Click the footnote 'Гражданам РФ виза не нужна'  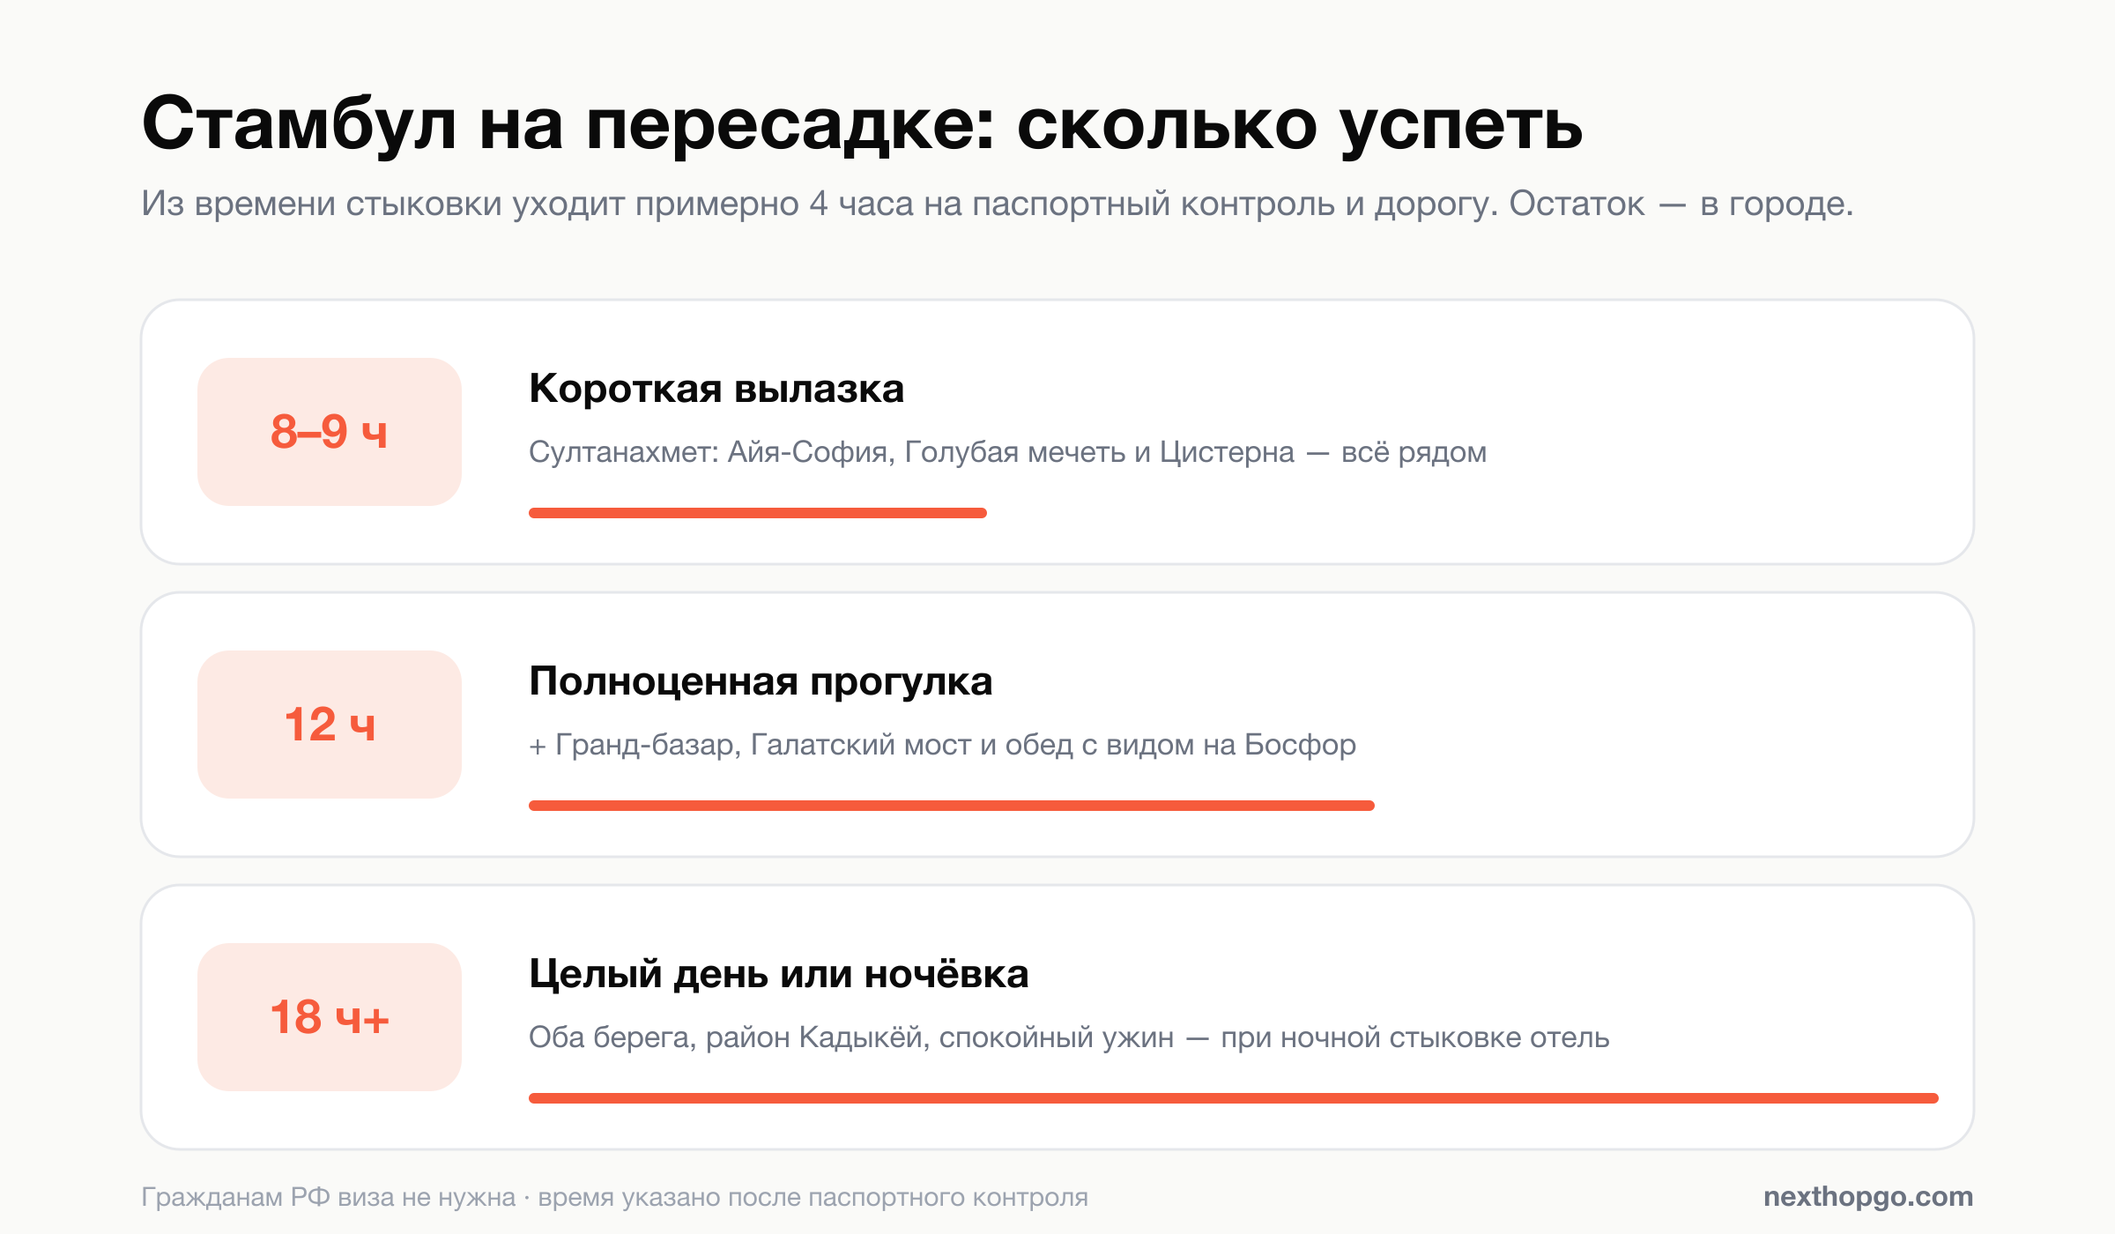tap(328, 1197)
